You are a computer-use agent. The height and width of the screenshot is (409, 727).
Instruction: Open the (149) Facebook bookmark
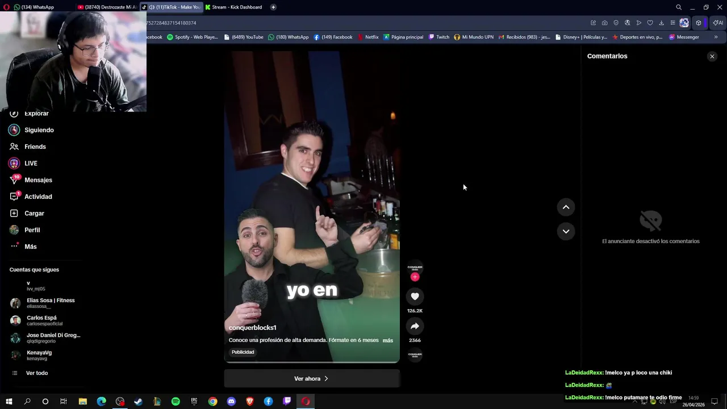(x=333, y=37)
